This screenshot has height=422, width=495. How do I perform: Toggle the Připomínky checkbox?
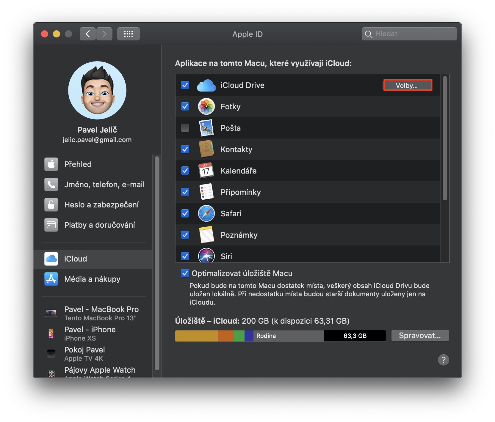(x=185, y=192)
